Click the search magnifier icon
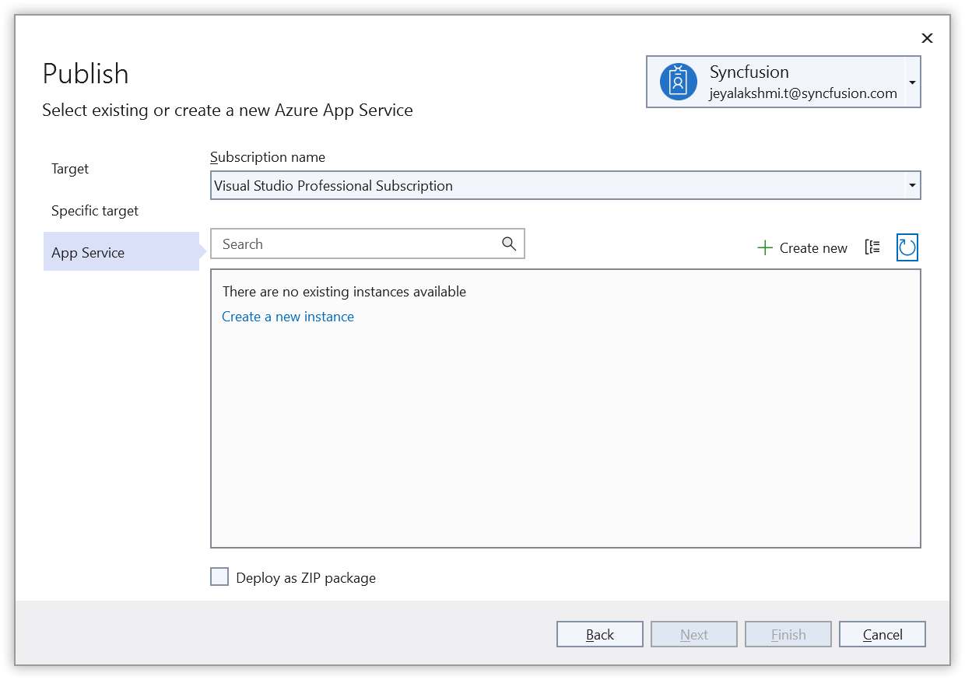Image resolution: width=965 pixels, height=680 pixels. pyautogui.click(x=509, y=244)
